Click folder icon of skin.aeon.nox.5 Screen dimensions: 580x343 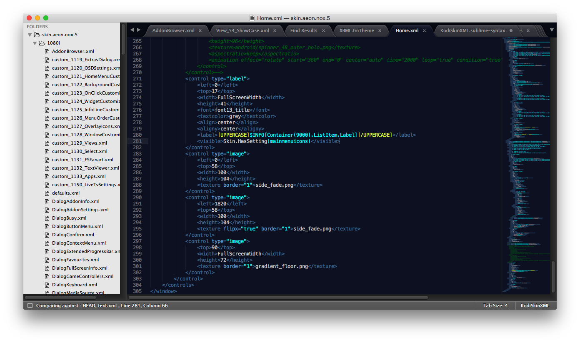point(37,35)
